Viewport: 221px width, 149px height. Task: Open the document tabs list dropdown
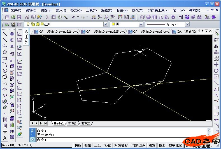click(206, 31)
